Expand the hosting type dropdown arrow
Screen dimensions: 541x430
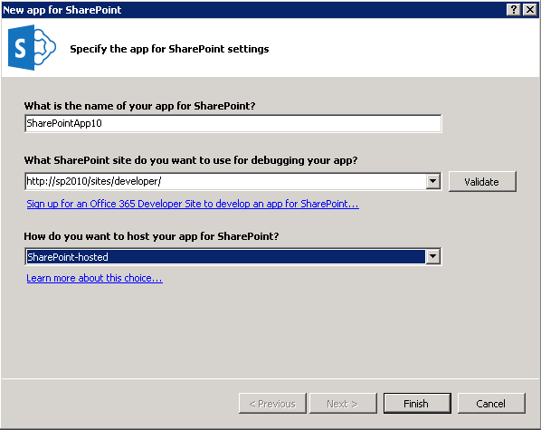point(433,256)
